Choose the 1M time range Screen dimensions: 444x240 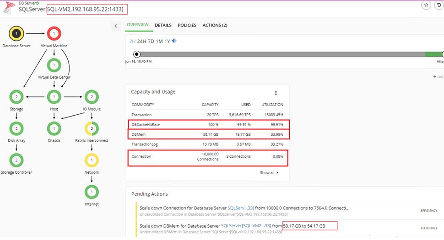(x=159, y=41)
